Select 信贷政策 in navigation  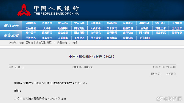(x=96, y=23)
